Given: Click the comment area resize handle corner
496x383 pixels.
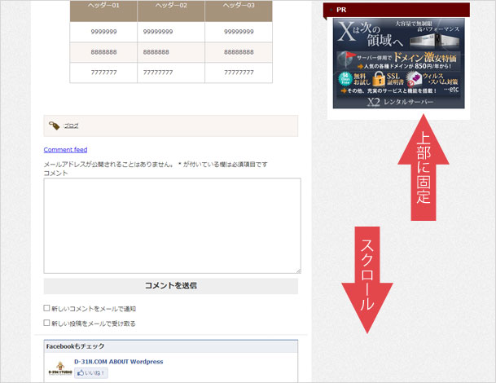Looking at the screenshot, I should tap(299, 271).
